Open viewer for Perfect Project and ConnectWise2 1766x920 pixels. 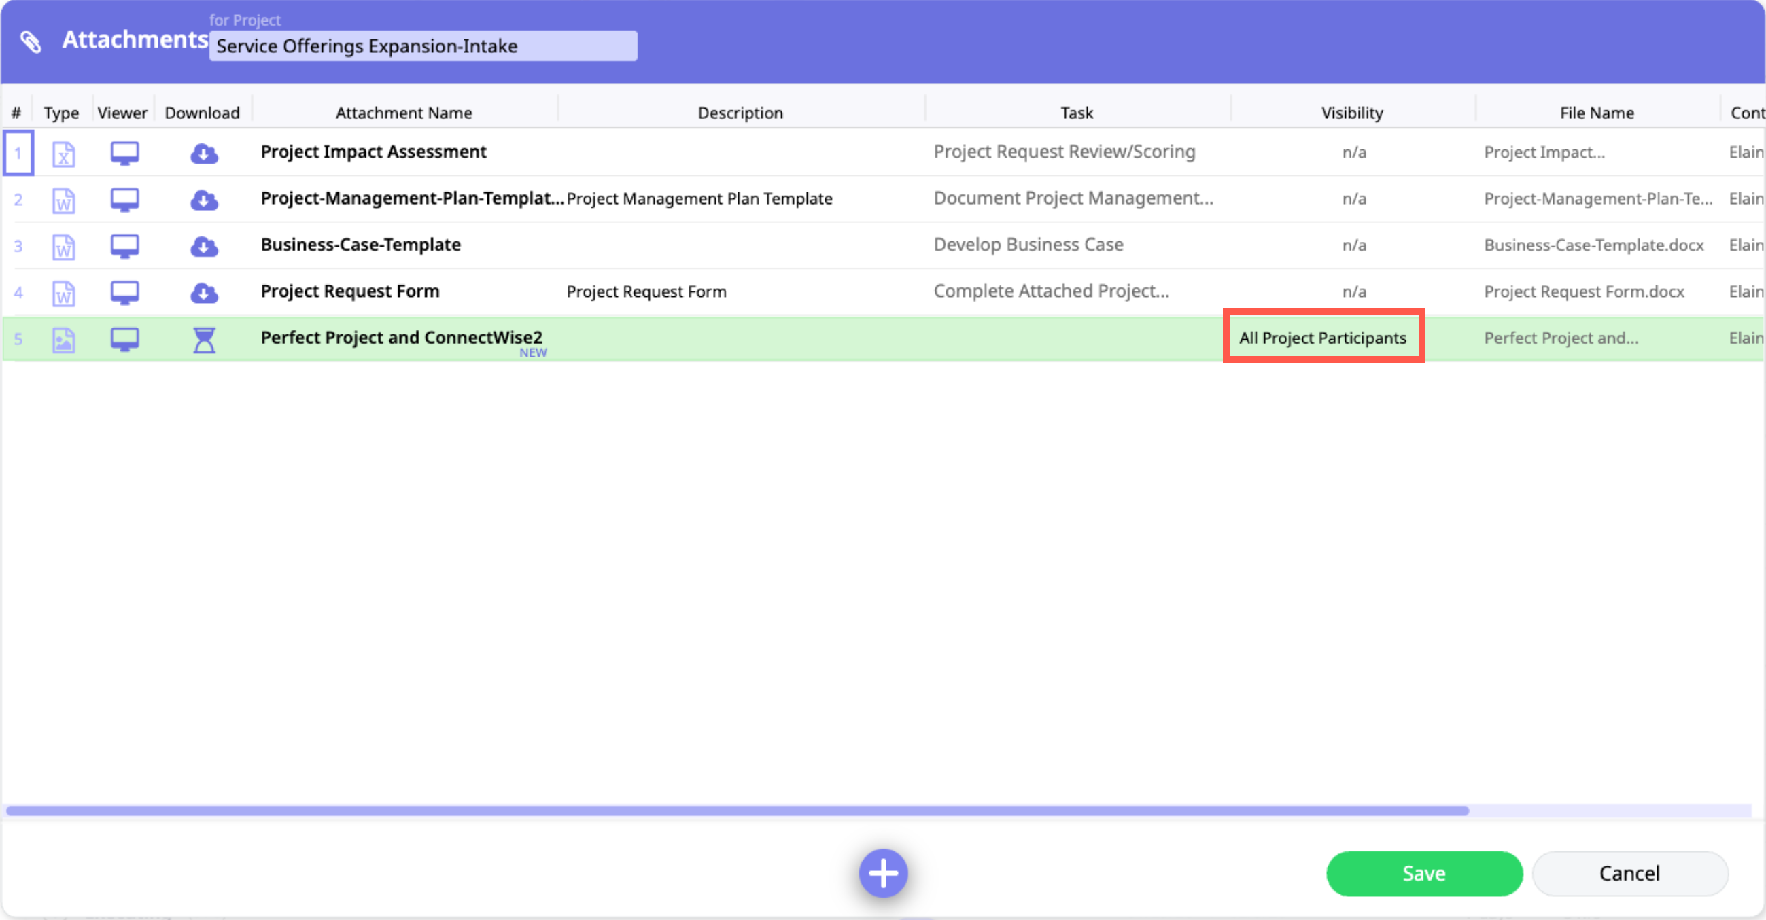pos(124,339)
